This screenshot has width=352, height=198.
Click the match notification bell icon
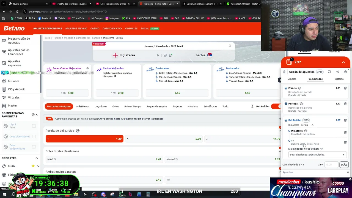[x=230, y=46]
